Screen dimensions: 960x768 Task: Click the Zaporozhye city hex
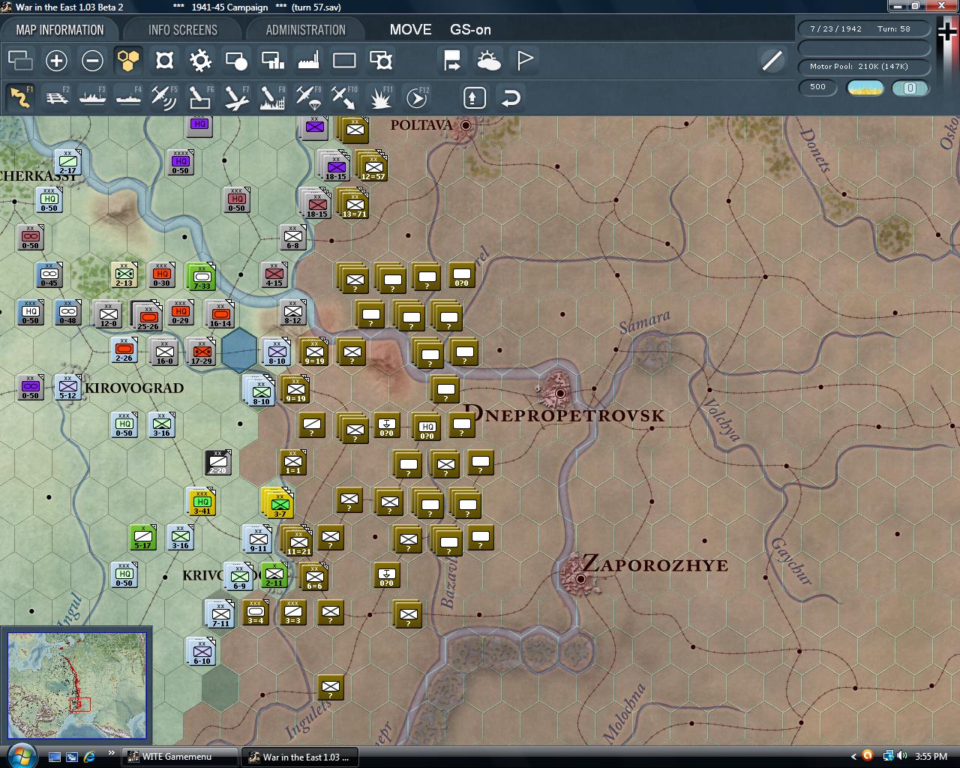580,578
